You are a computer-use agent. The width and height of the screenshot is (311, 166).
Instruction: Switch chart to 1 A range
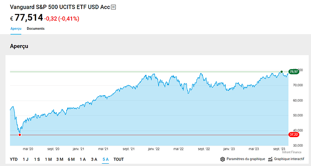tap(83, 159)
